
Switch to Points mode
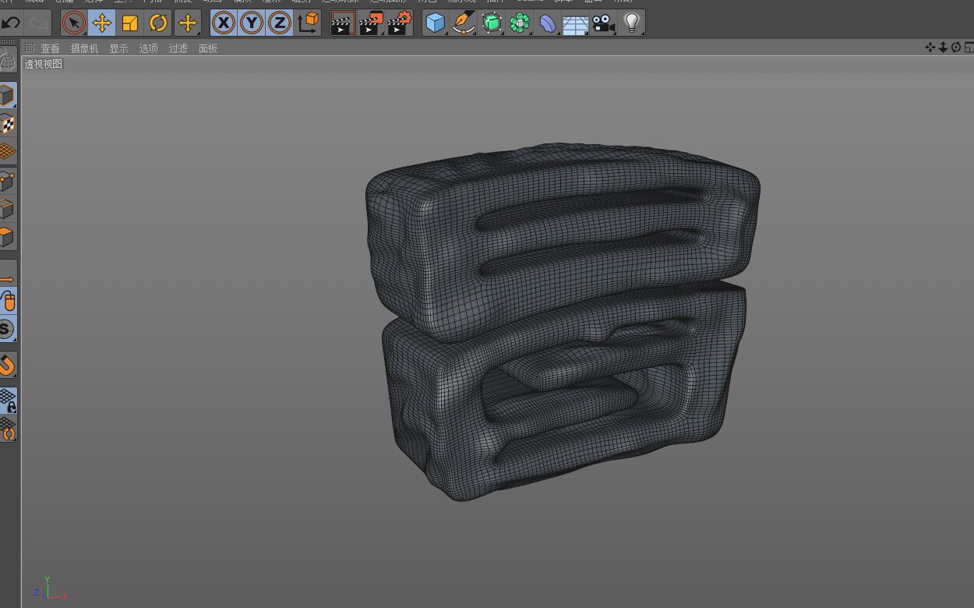[x=8, y=181]
